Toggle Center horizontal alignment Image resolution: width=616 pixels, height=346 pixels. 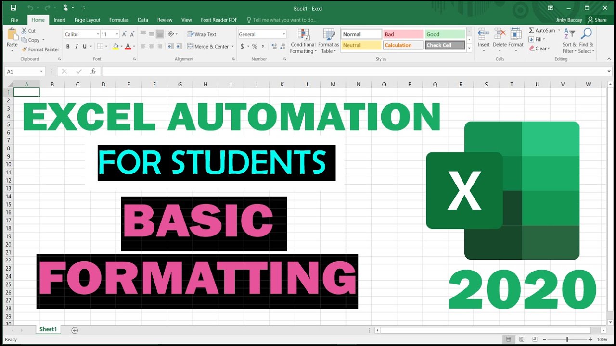[151, 47]
